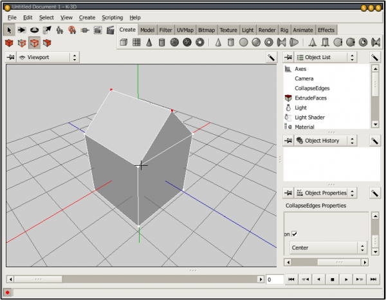This screenshot has height=300, width=386.
Task: Jump to the last frame
Action: point(373,279)
